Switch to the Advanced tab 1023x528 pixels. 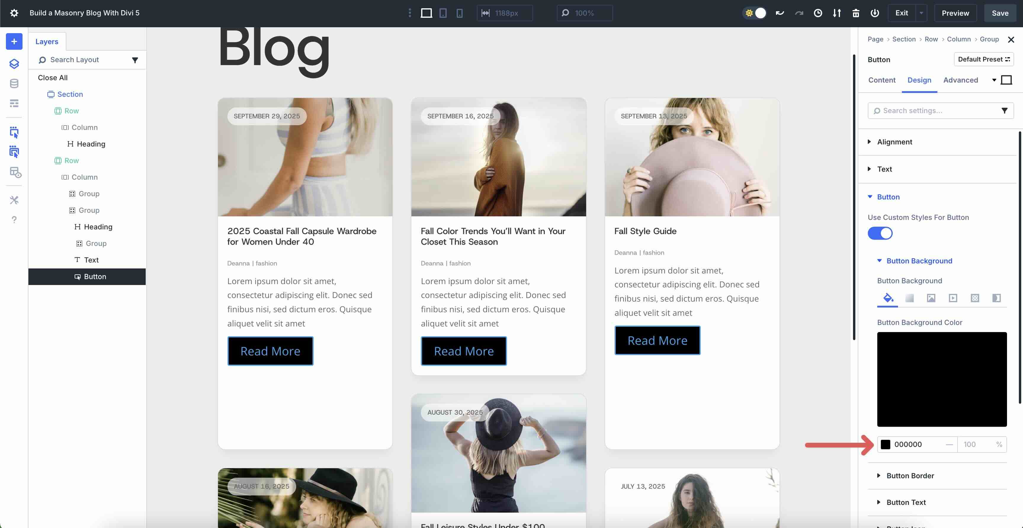[x=960, y=80]
